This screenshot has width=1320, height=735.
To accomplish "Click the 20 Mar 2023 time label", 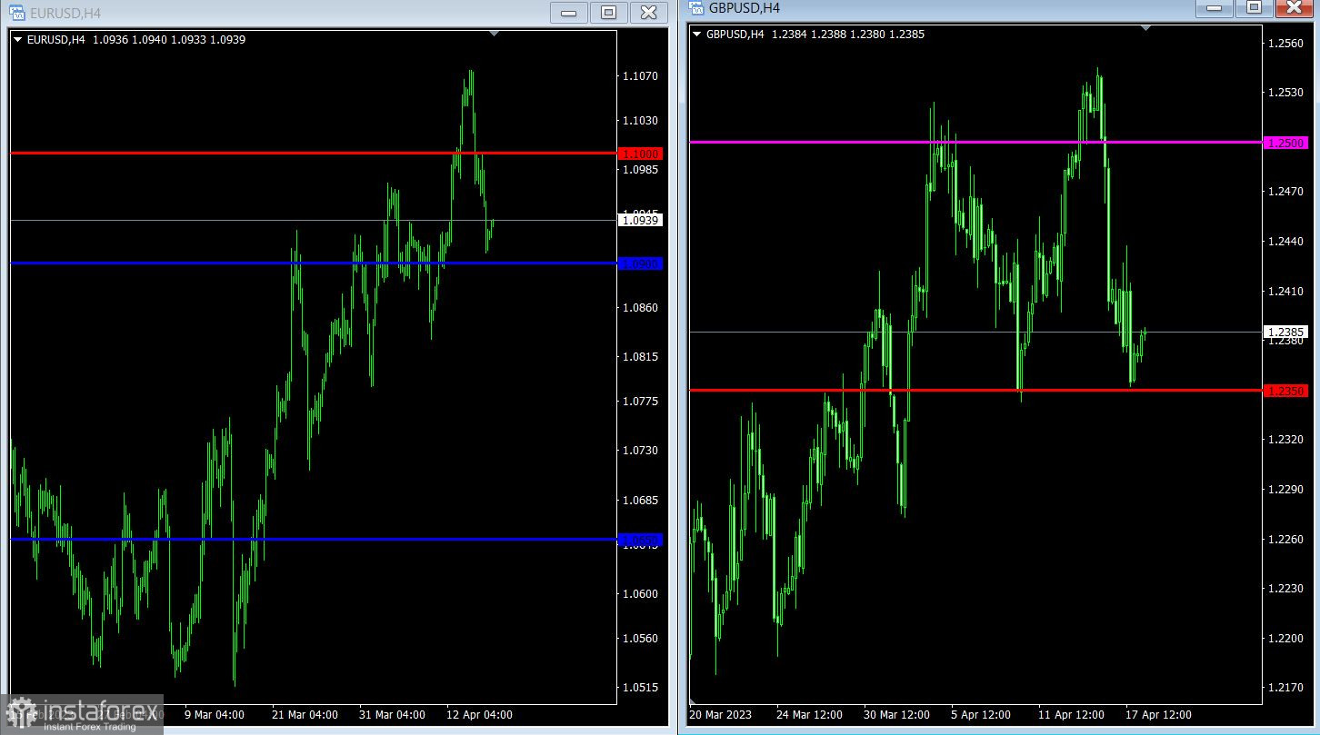I will point(721,715).
